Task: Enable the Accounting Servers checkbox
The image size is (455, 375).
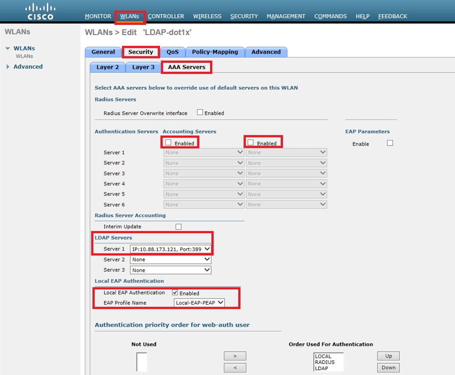Action: pyautogui.click(x=251, y=142)
